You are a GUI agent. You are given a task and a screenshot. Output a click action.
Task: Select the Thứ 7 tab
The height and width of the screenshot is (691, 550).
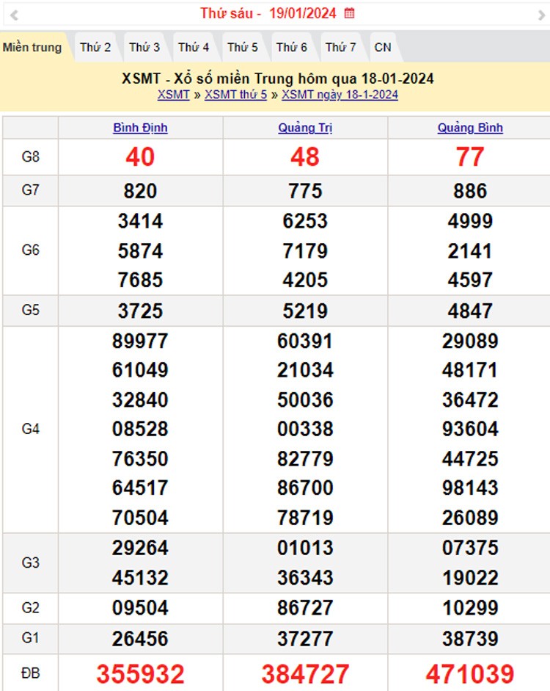point(341,48)
